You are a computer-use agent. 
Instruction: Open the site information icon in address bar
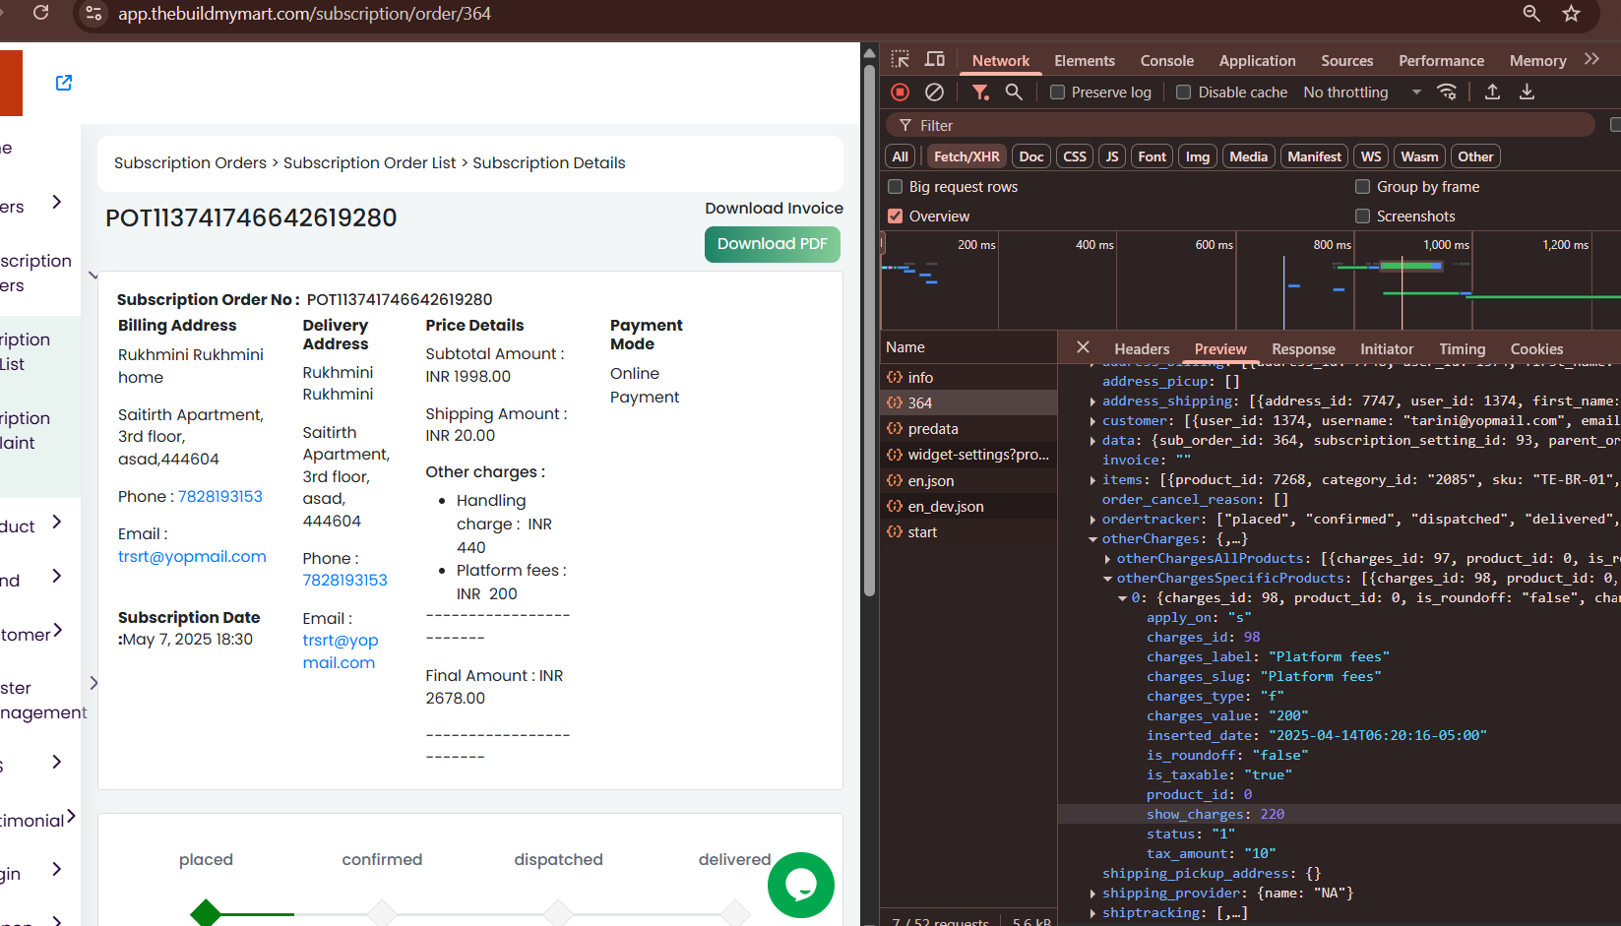point(94,14)
